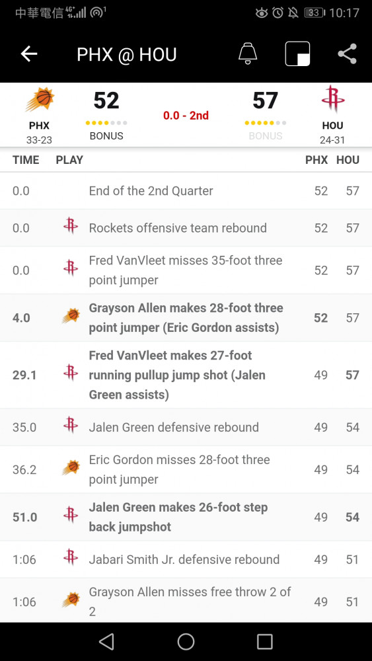Tap the HOU 57 score

point(266,100)
